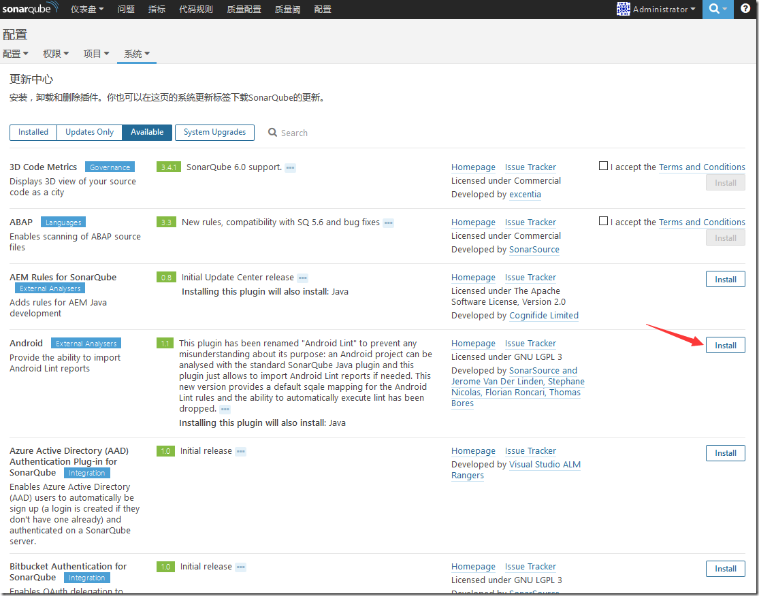The width and height of the screenshot is (759, 596).
Task: Open Homepage link for AEM Rules
Action: pyautogui.click(x=473, y=278)
